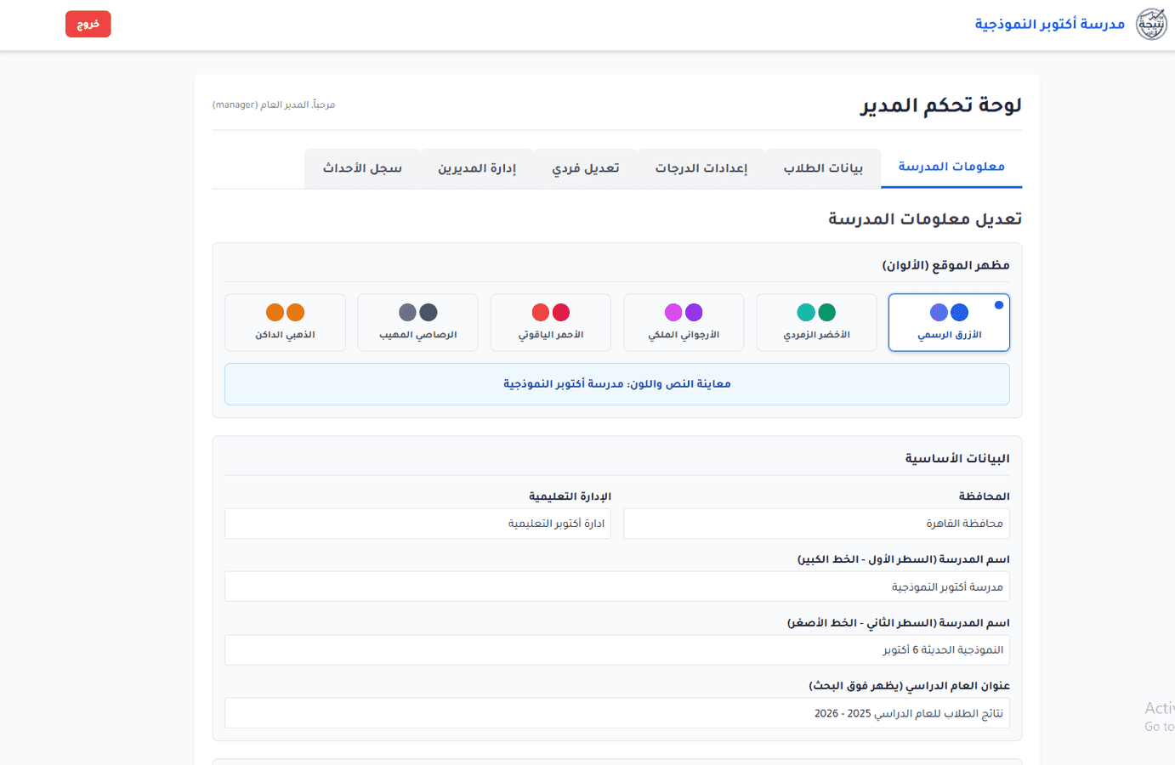Select the الأزرق الرسمي color theme
Viewport: 1175px width, 765px height.
tap(949, 322)
